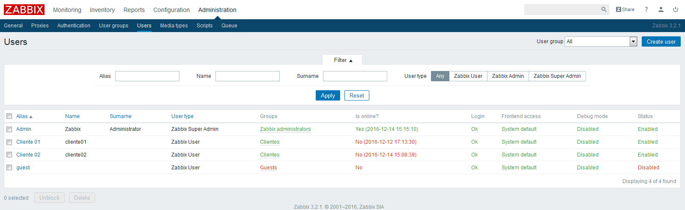Click the Zabbix logo
The image size is (685, 210).
coord(24,9)
